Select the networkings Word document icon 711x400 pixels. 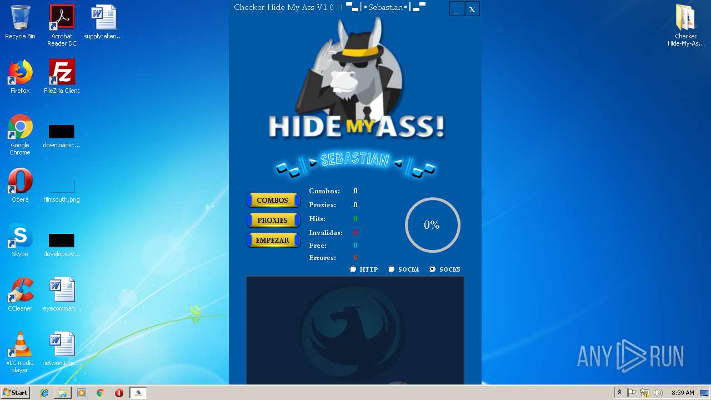click(62, 349)
